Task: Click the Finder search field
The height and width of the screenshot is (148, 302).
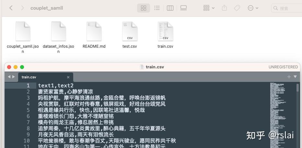Action: 286,8
